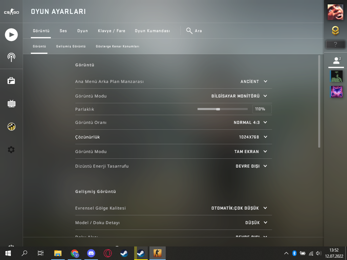Image resolution: width=347 pixels, height=260 pixels.
Task: Switch to CS:GO taskbar icon
Action: coord(157,253)
